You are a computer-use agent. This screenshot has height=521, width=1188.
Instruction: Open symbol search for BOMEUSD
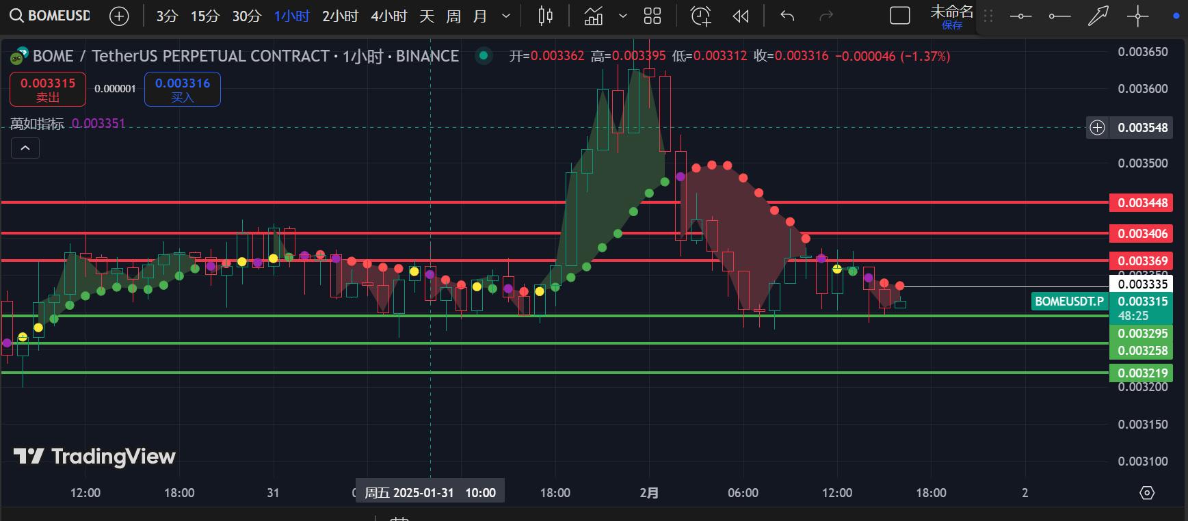pos(51,16)
